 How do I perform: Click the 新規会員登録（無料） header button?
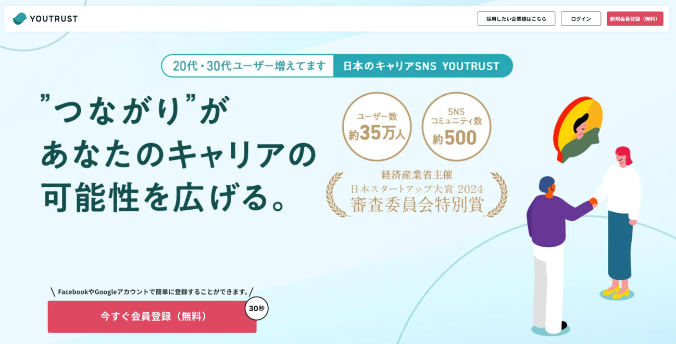[635, 19]
